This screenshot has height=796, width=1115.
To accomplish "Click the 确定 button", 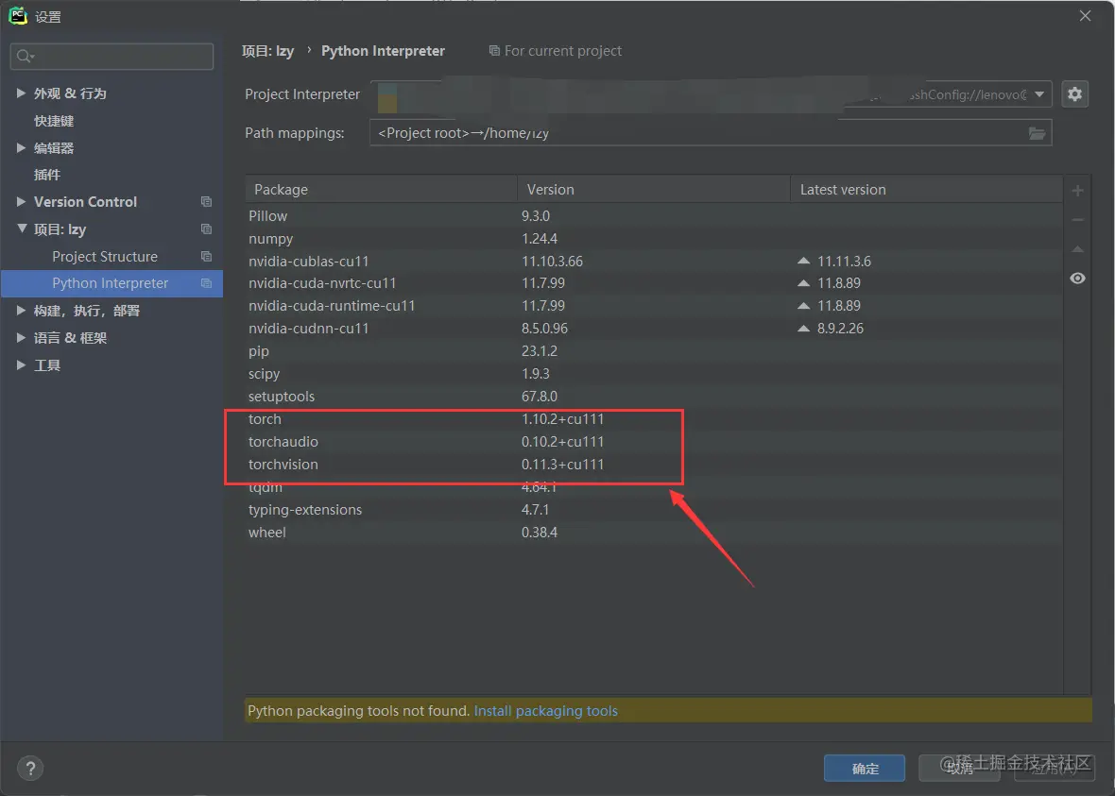I will tap(864, 769).
